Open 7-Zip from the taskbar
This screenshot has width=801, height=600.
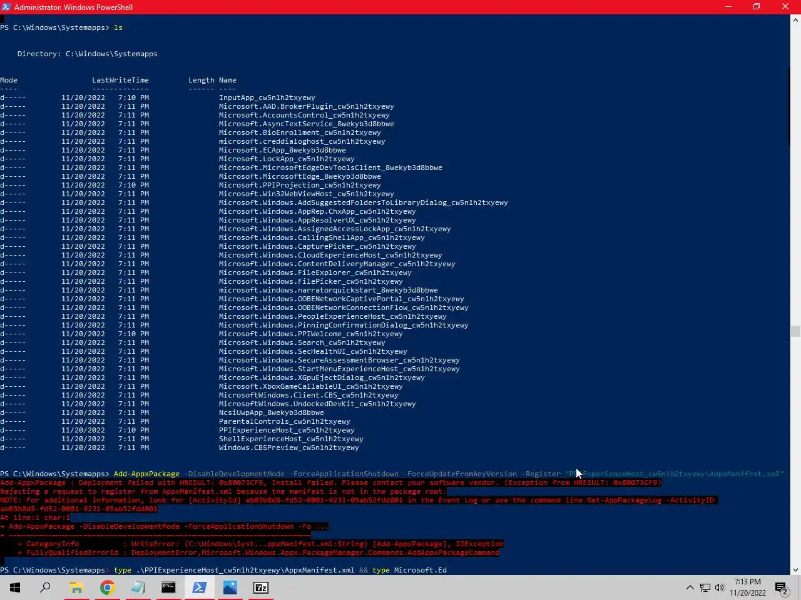tap(260, 587)
